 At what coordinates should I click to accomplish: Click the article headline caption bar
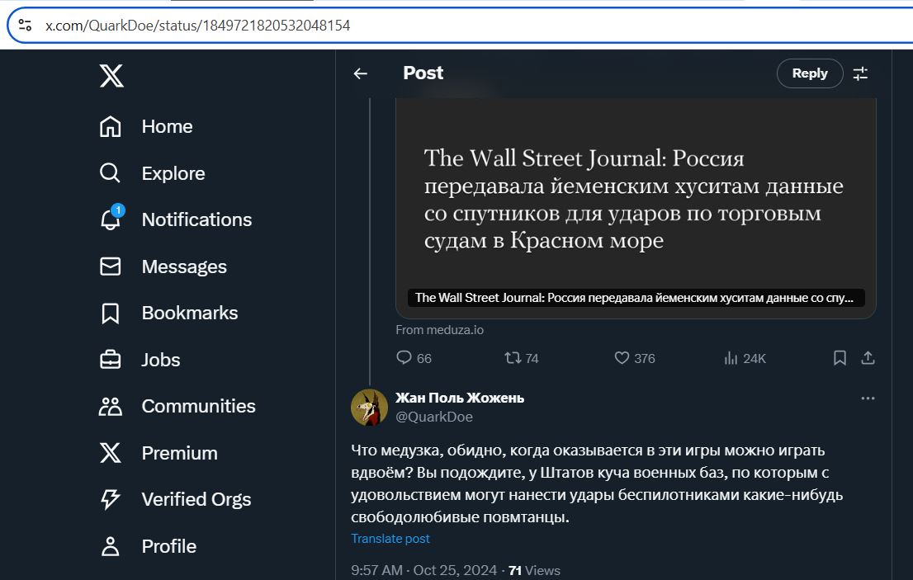(636, 298)
